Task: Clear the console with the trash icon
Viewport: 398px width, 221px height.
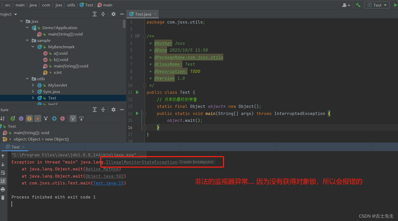Action: pos(3,197)
